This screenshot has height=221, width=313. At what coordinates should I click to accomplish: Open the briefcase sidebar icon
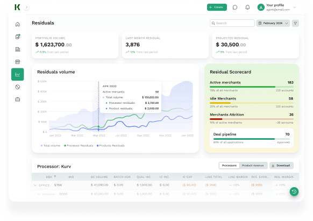click(18, 99)
